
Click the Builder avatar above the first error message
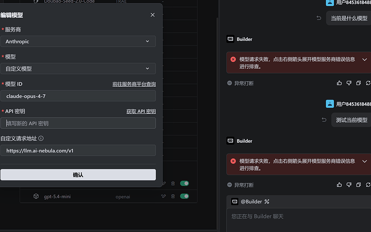230,39
